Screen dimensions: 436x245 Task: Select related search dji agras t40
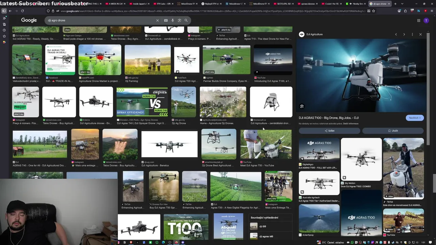click(x=271, y=236)
